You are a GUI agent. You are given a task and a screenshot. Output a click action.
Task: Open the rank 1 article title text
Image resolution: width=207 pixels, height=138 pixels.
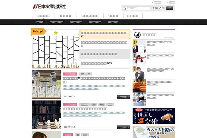pyautogui.click(x=159, y=43)
